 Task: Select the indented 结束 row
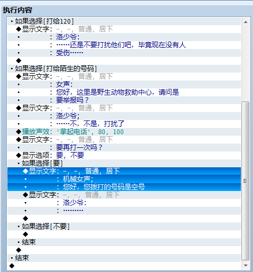[124, 242]
